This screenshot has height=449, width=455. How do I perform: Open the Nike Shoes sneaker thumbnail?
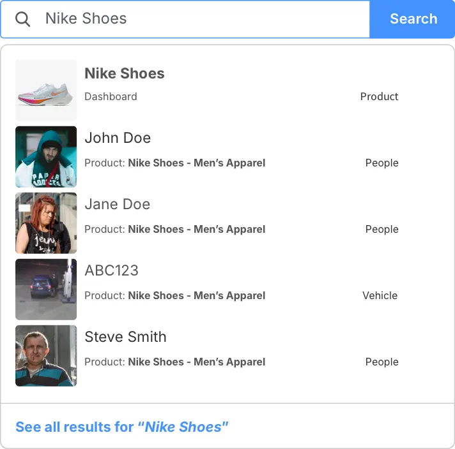pos(46,90)
